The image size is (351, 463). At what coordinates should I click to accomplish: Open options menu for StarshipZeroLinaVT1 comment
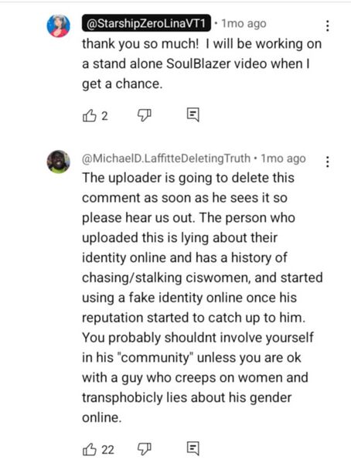[327, 26]
